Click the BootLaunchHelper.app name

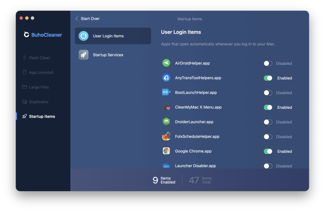[196, 93]
